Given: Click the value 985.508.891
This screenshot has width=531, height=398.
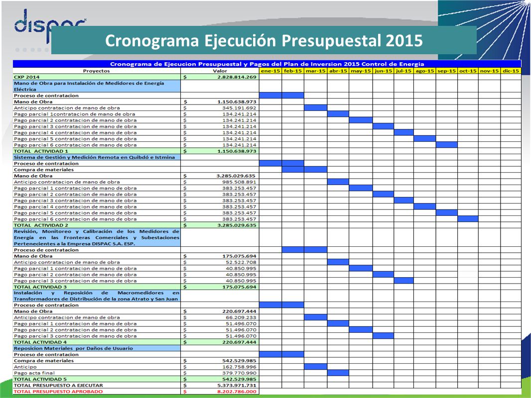Looking at the screenshot, I should [x=239, y=182].
